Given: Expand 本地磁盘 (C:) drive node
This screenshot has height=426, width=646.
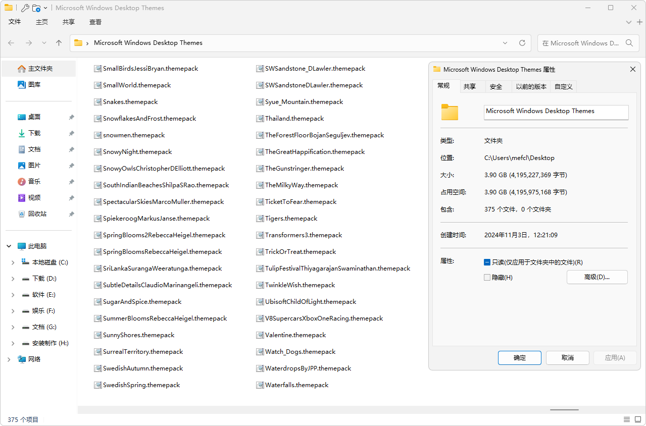Looking at the screenshot, I should [x=13, y=262].
